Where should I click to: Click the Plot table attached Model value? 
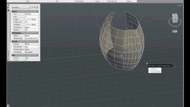pyautogui.click(x=31, y=49)
